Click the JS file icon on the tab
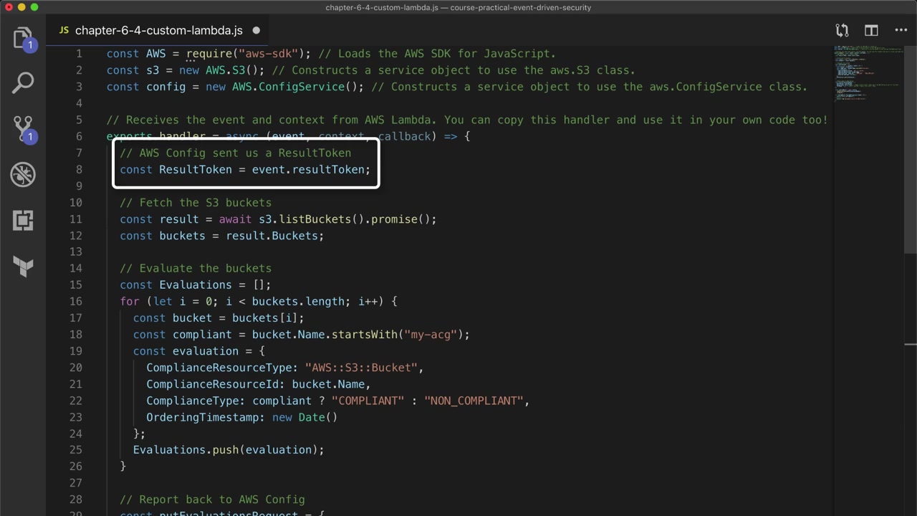Viewport: 917px width, 516px height. [64, 30]
